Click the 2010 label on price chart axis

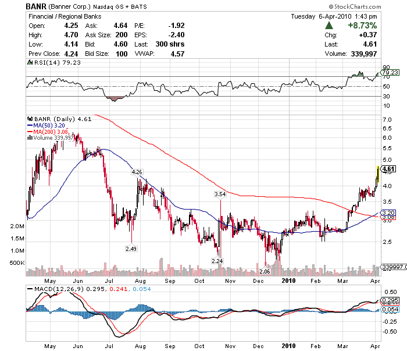tap(288, 281)
